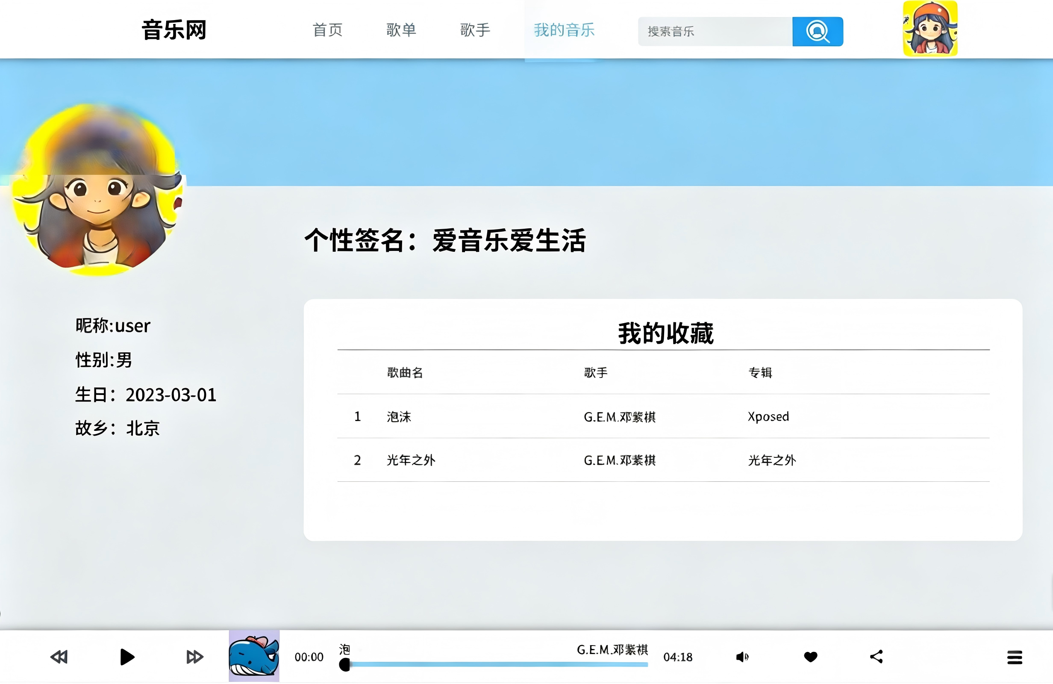Click the large profile picture
This screenshot has width=1053, height=684.
[98, 189]
